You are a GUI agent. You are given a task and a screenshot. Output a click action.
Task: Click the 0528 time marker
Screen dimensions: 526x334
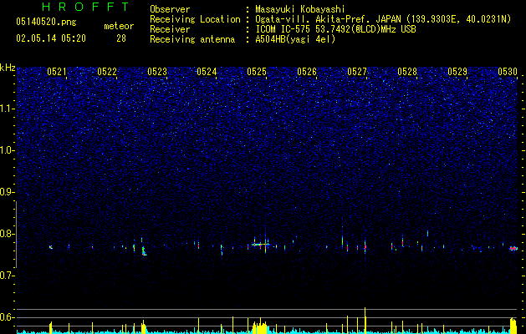pyautogui.click(x=407, y=72)
